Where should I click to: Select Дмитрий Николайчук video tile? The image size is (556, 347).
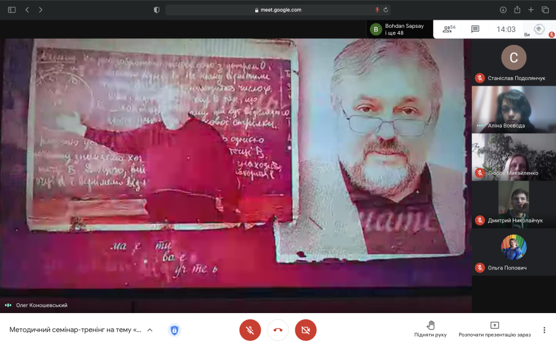514,204
